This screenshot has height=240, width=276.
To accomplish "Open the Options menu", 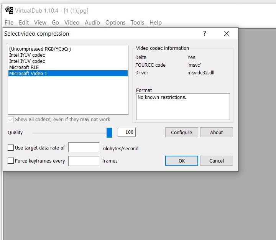I will click(x=115, y=23).
